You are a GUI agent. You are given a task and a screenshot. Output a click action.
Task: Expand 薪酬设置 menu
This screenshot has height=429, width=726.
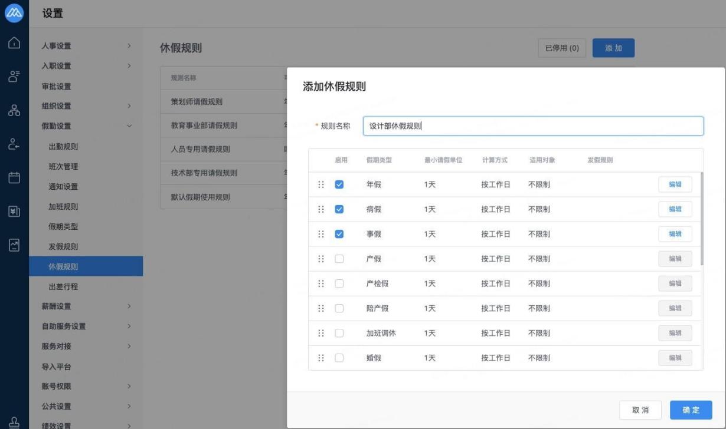(x=86, y=306)
